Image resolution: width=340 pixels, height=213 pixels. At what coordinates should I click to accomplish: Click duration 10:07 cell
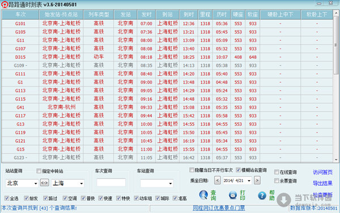[222, 57]
